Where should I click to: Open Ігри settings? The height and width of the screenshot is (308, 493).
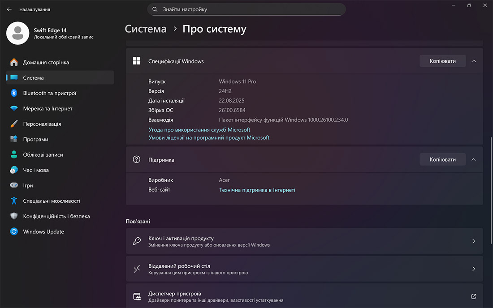(x=60, y=185)
